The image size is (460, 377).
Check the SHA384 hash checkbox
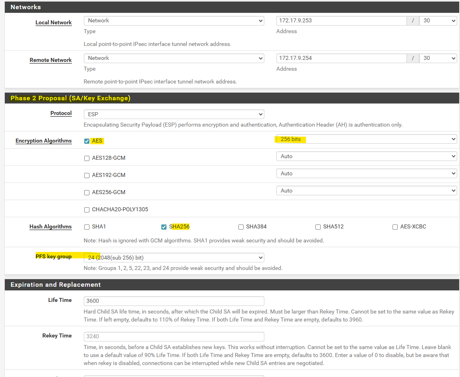click(x=241, y=227)
